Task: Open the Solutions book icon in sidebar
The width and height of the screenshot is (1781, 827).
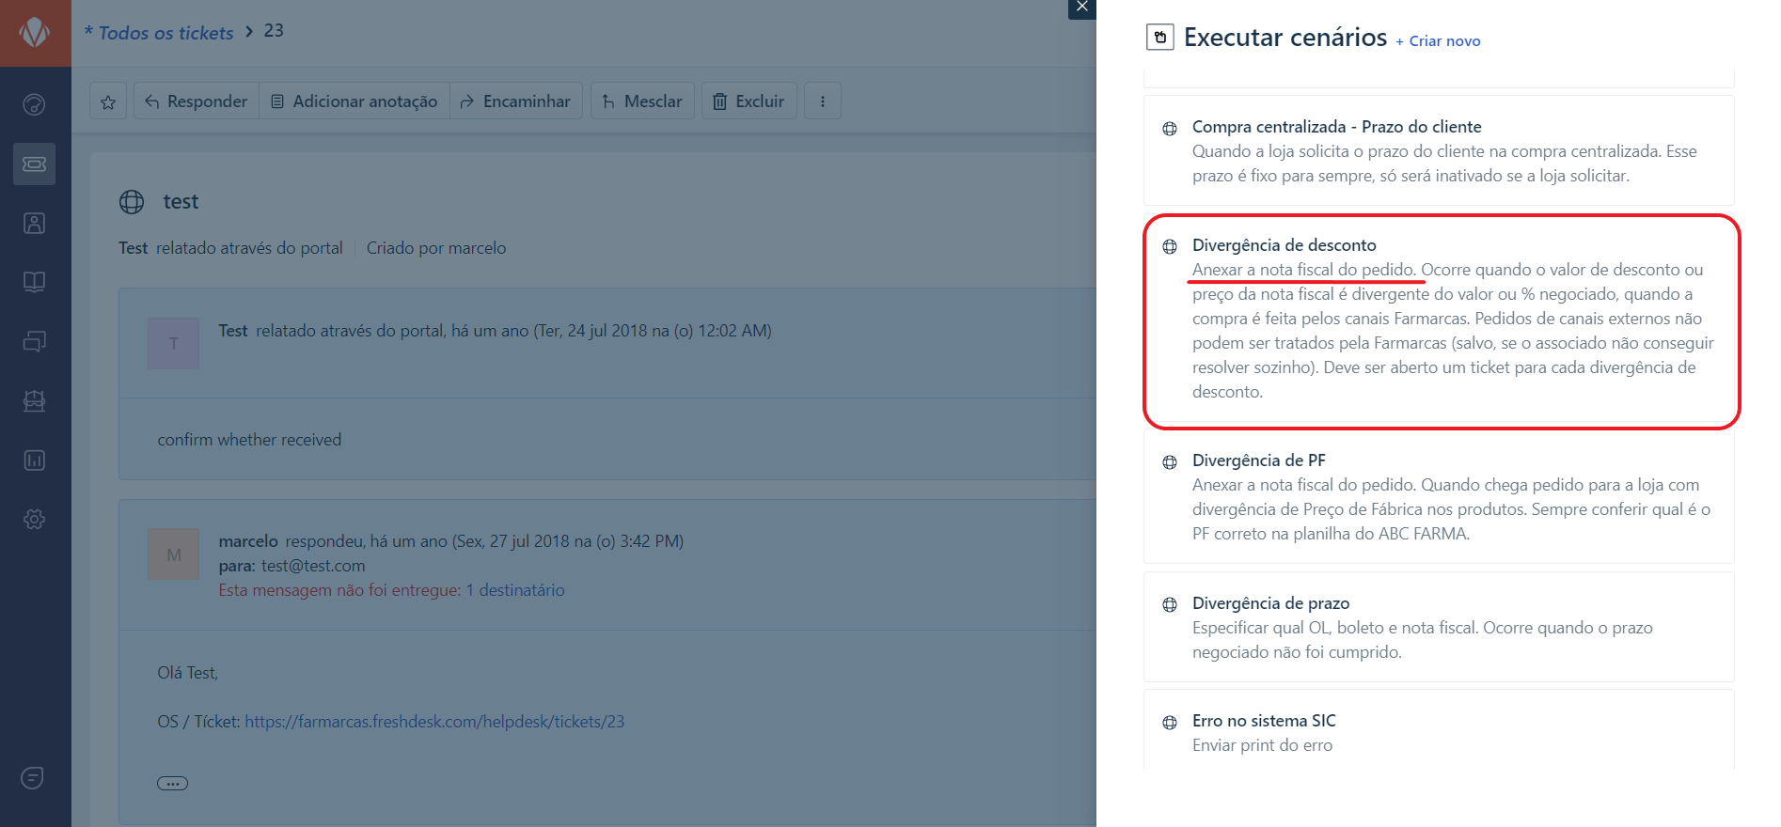Action: [x=35, y=282]
